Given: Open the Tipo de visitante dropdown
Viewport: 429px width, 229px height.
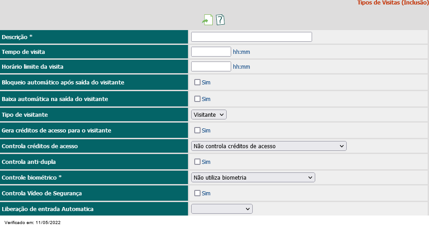Looking at the screenshot, I should [209, 115].
